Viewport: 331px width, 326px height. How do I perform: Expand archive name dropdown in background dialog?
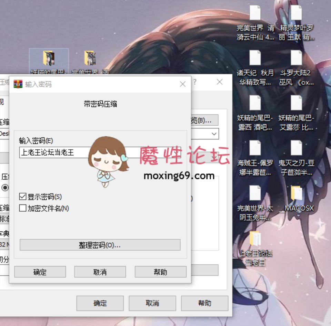(x=214, y=134)
